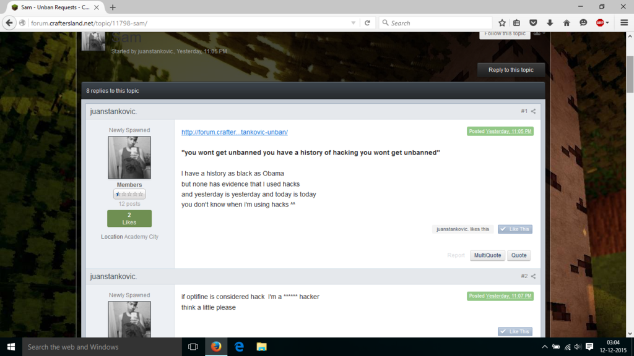This screenshot has width=634, height=356.
Task: Click inside the Search field
Action: coord(433,22)
